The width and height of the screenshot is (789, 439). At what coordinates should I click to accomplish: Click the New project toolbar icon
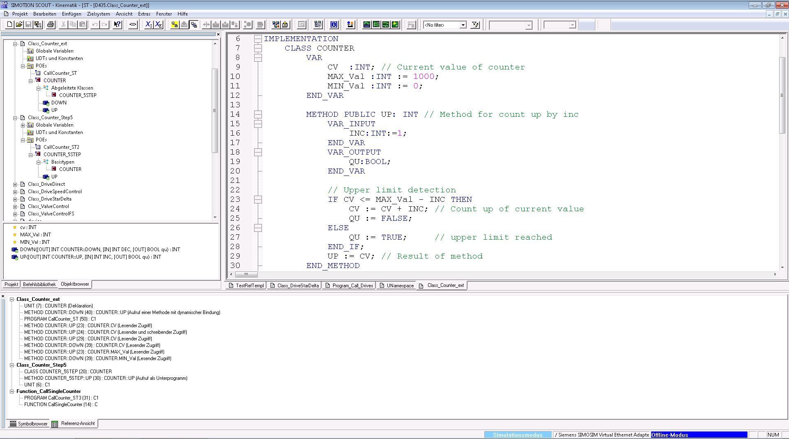click(9, 25)
